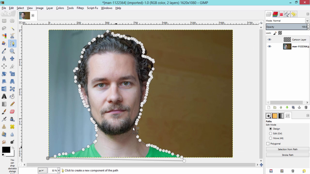Hide the Cartoon Layer using its eye toggle

coord(269,39)
